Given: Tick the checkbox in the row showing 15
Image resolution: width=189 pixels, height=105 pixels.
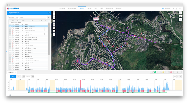Looking at the screenshot, I should tap(10, 40).
